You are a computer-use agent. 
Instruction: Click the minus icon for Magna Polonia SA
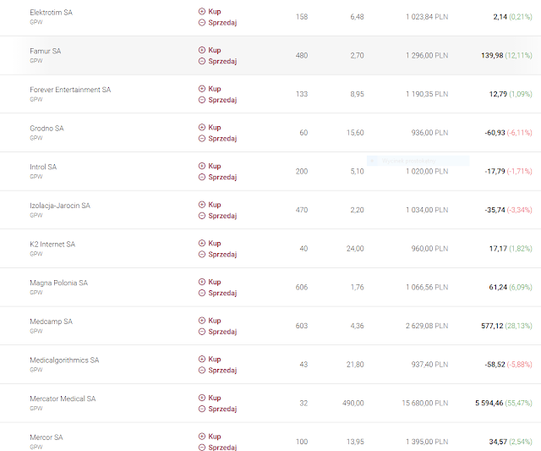coord(202,294)
